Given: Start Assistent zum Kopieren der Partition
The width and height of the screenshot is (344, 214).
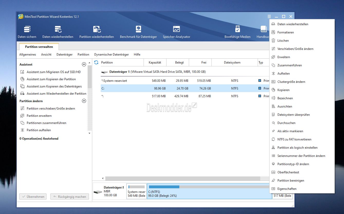Looking at the screenshot, I should [x=48, y=79].
